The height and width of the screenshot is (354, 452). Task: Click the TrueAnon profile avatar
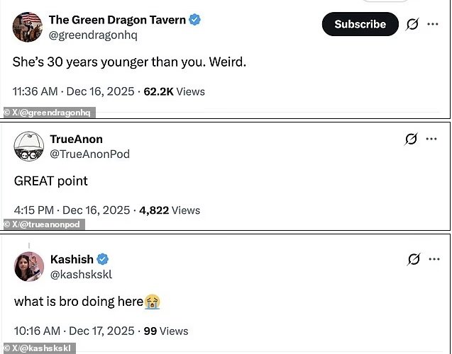pos(29,146)
